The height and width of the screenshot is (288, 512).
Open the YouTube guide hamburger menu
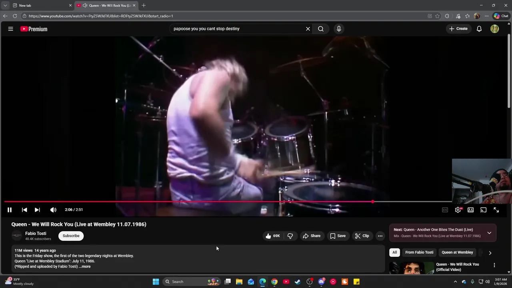pos(11,29)
